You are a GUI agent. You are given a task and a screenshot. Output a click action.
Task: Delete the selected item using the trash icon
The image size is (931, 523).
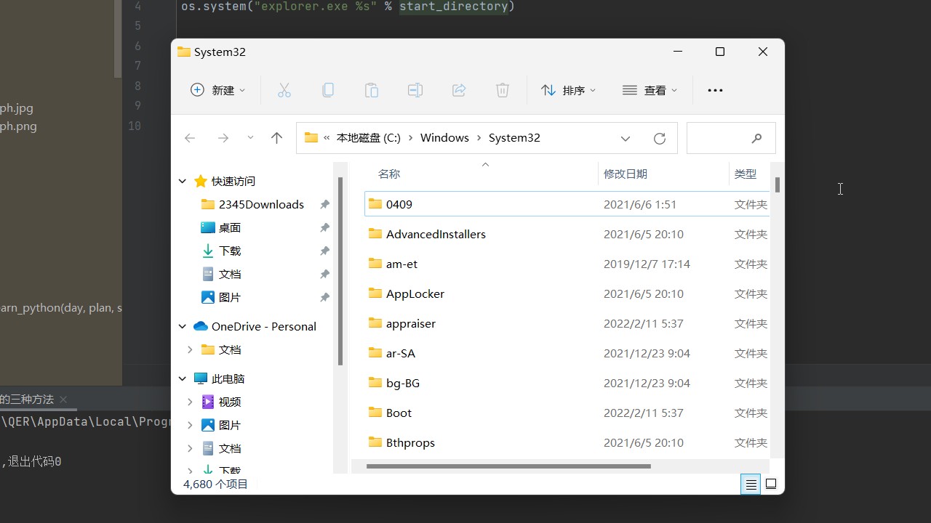click(502, 89)
